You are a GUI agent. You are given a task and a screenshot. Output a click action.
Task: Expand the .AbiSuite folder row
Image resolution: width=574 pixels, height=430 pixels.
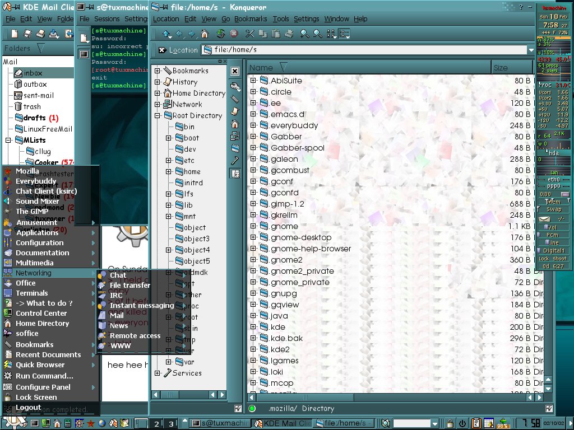click(253, 81)
